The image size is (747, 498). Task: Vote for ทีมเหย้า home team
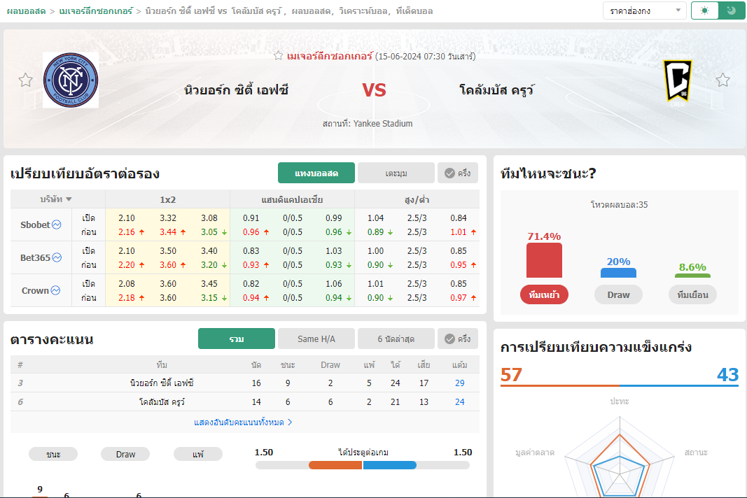(544, 294)
